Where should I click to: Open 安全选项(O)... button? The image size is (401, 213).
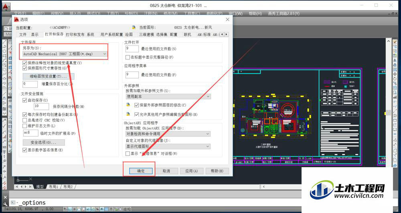(44, 142)
